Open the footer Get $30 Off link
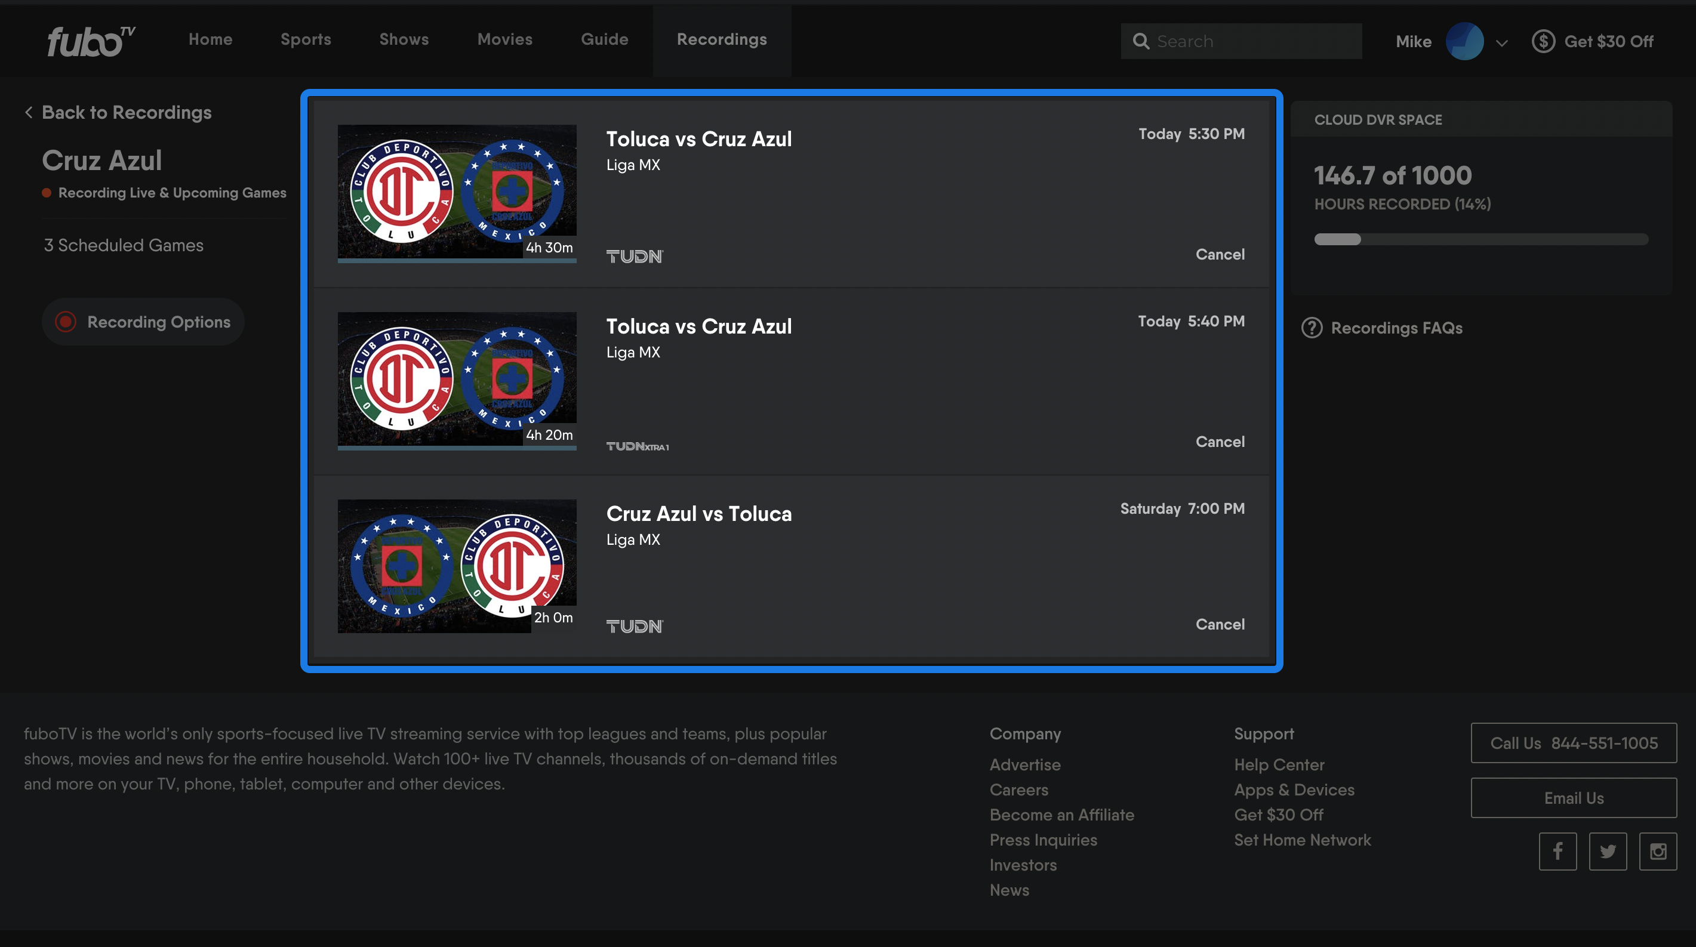 tap(1279, 815)
